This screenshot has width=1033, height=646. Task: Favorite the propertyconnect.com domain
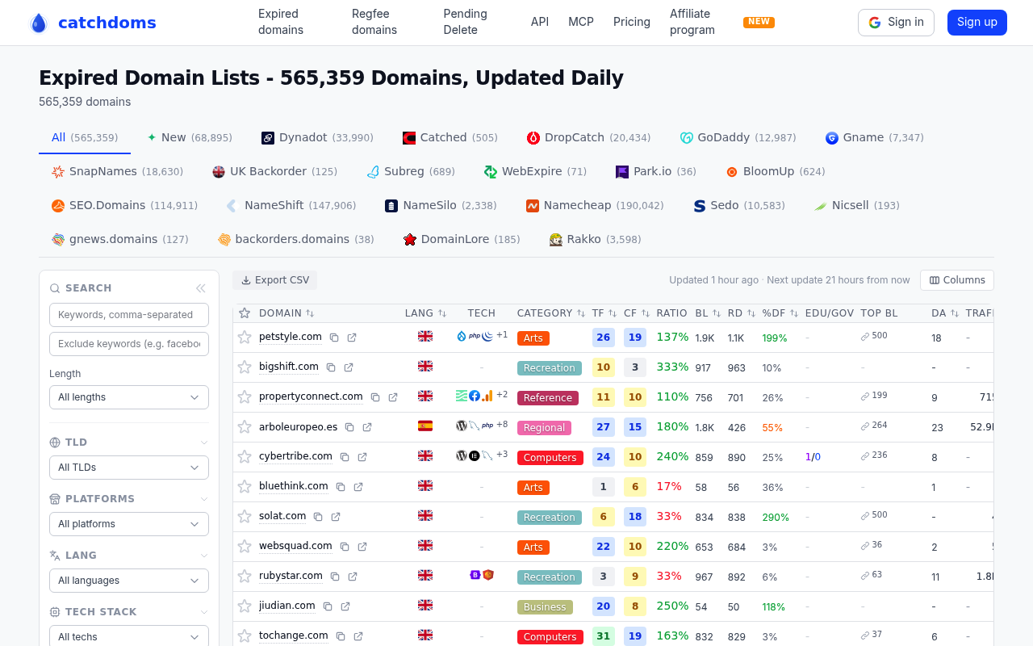[x=245, y=396]
